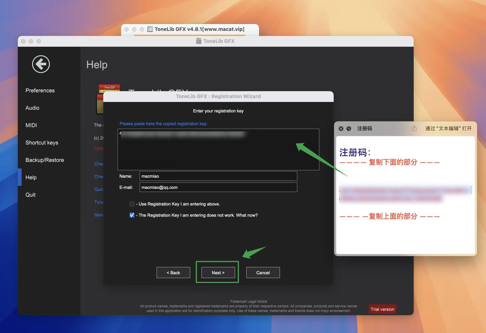486x333 pixels.
Task: Click the circled slash icon in 注册码 window
Action: pos(349,129)
